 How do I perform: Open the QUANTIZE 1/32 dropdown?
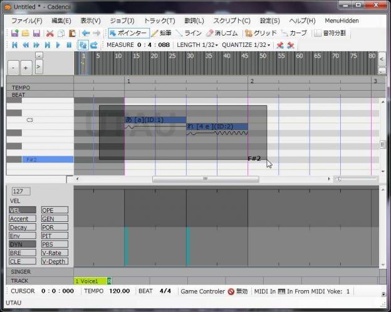click(x=246, y=45)
